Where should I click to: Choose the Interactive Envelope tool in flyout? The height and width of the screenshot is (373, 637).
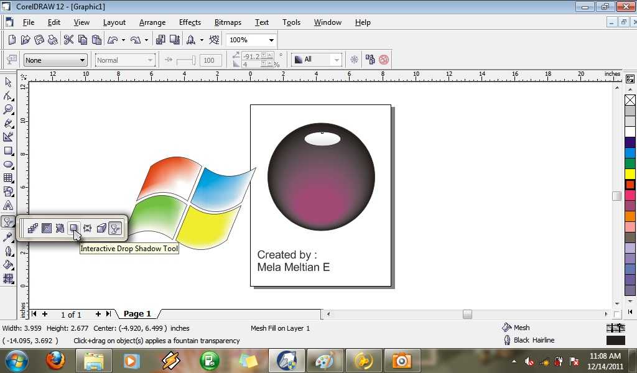pyautogui.click(x=87, y=229)
